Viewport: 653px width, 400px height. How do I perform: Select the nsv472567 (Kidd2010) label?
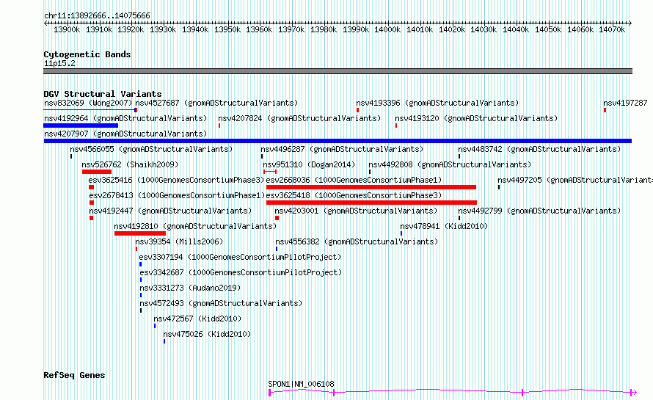point(197,319)
